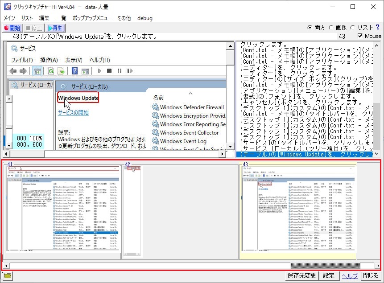
Task: Click the pause service icon
Action: pyautogui.click(x=120, y=71)
